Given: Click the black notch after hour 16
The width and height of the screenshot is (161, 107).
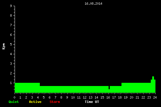Looking at the screenshot, I should 109,87.
